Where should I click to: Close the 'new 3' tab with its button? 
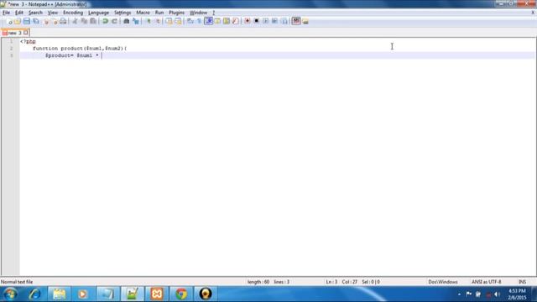click(x=26, y=33)
